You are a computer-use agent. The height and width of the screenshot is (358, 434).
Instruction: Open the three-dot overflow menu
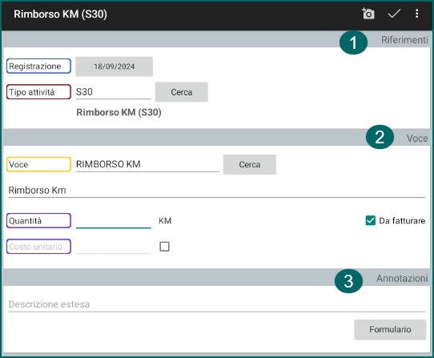(417, 14)
